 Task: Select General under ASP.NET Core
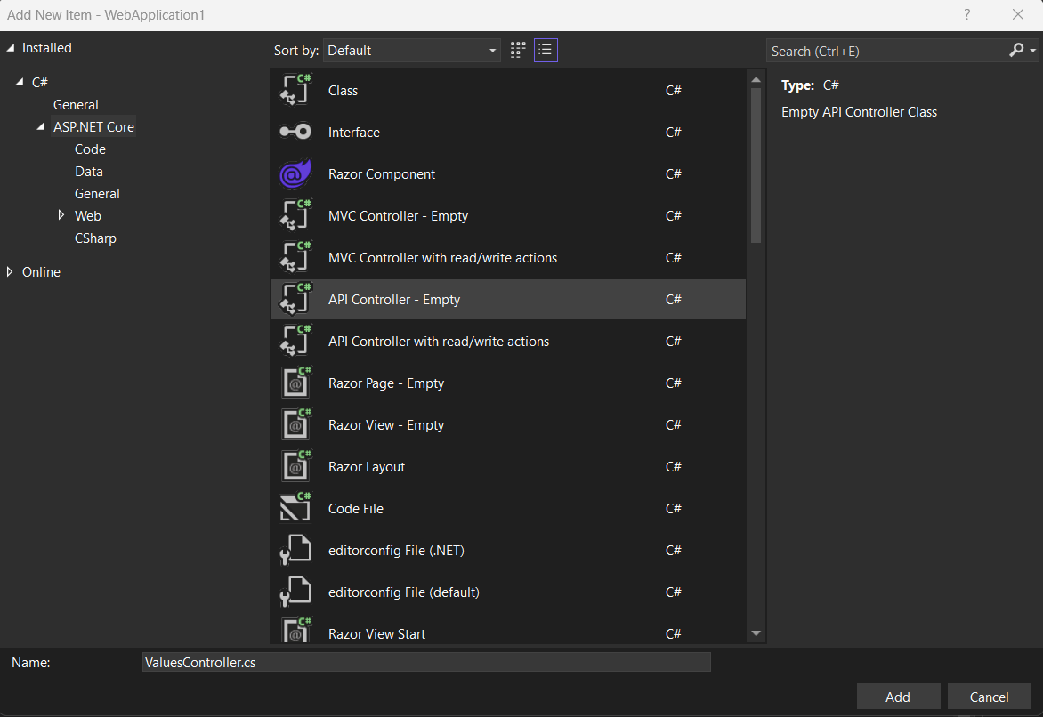(x=97, y=194)
